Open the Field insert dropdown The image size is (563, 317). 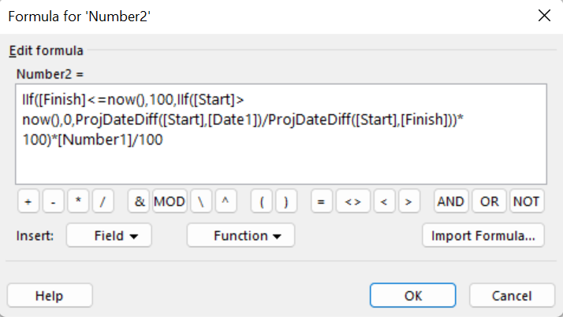(x=109, y=235)
